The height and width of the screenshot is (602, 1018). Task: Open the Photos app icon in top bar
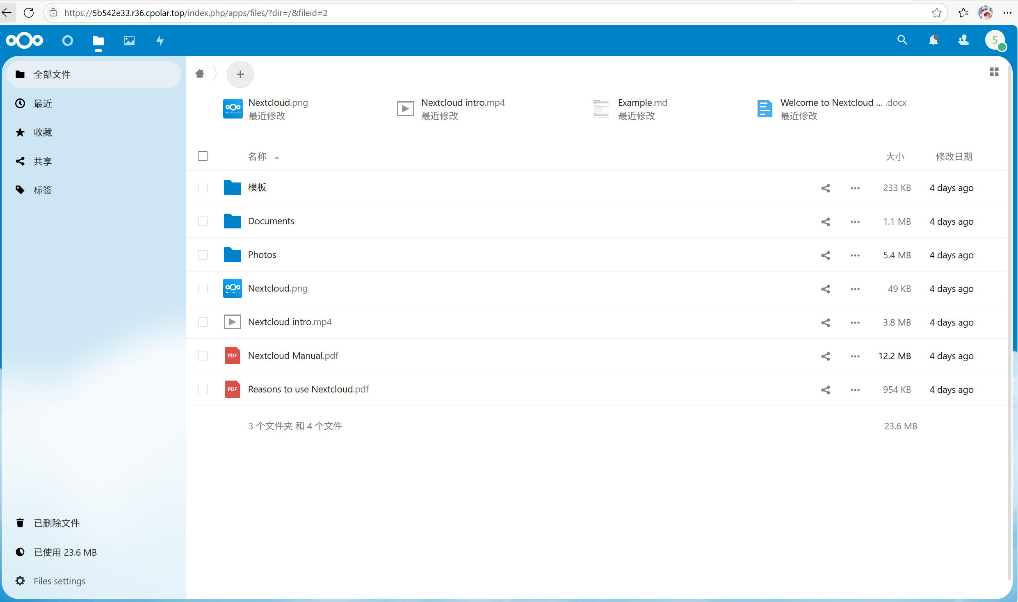coord(129,41)
